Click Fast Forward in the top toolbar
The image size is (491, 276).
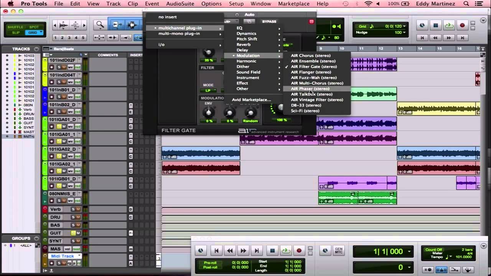point(449,38)
